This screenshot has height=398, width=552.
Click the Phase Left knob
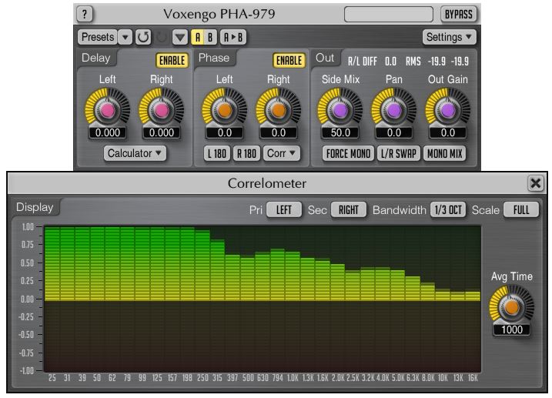[225, 111]
